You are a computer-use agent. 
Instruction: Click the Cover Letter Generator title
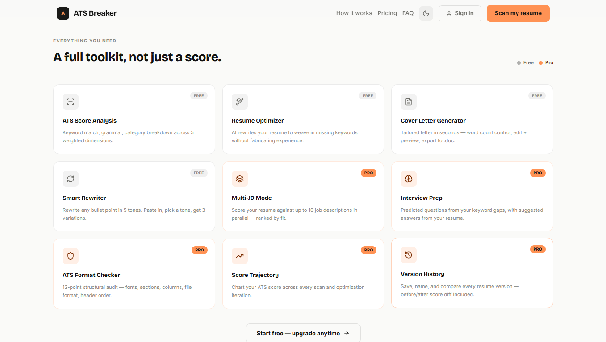[433, 121]
